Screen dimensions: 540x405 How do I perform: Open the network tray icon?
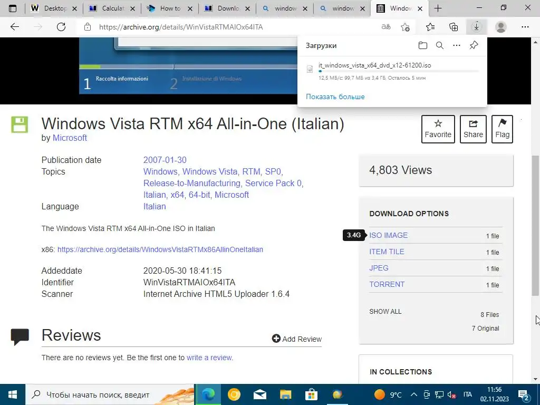pyautogui.click(x=439, y=394)
